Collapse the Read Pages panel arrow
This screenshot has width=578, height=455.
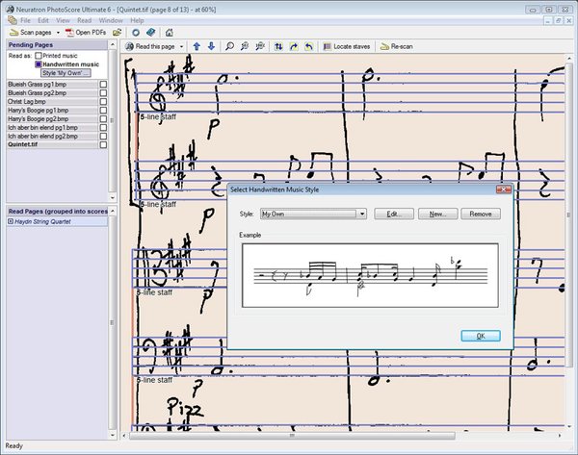[113, 211]
